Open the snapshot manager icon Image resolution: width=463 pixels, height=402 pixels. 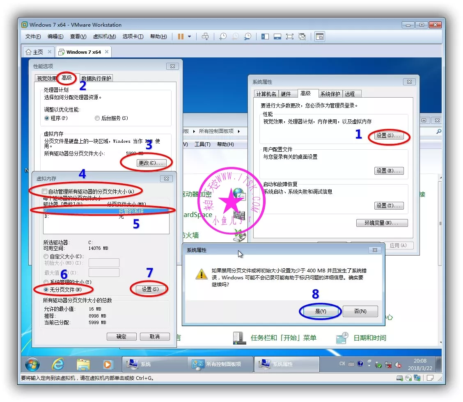(248, 37)
